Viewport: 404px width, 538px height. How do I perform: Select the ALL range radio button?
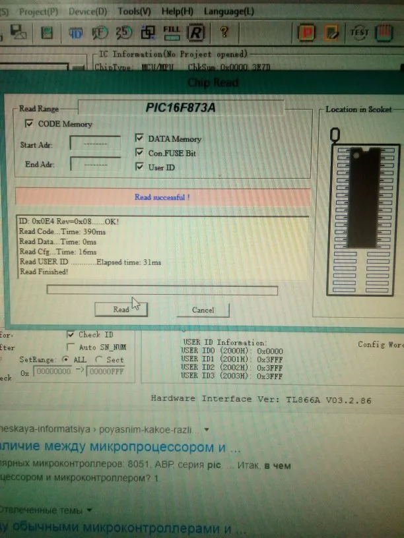(65, 359)
